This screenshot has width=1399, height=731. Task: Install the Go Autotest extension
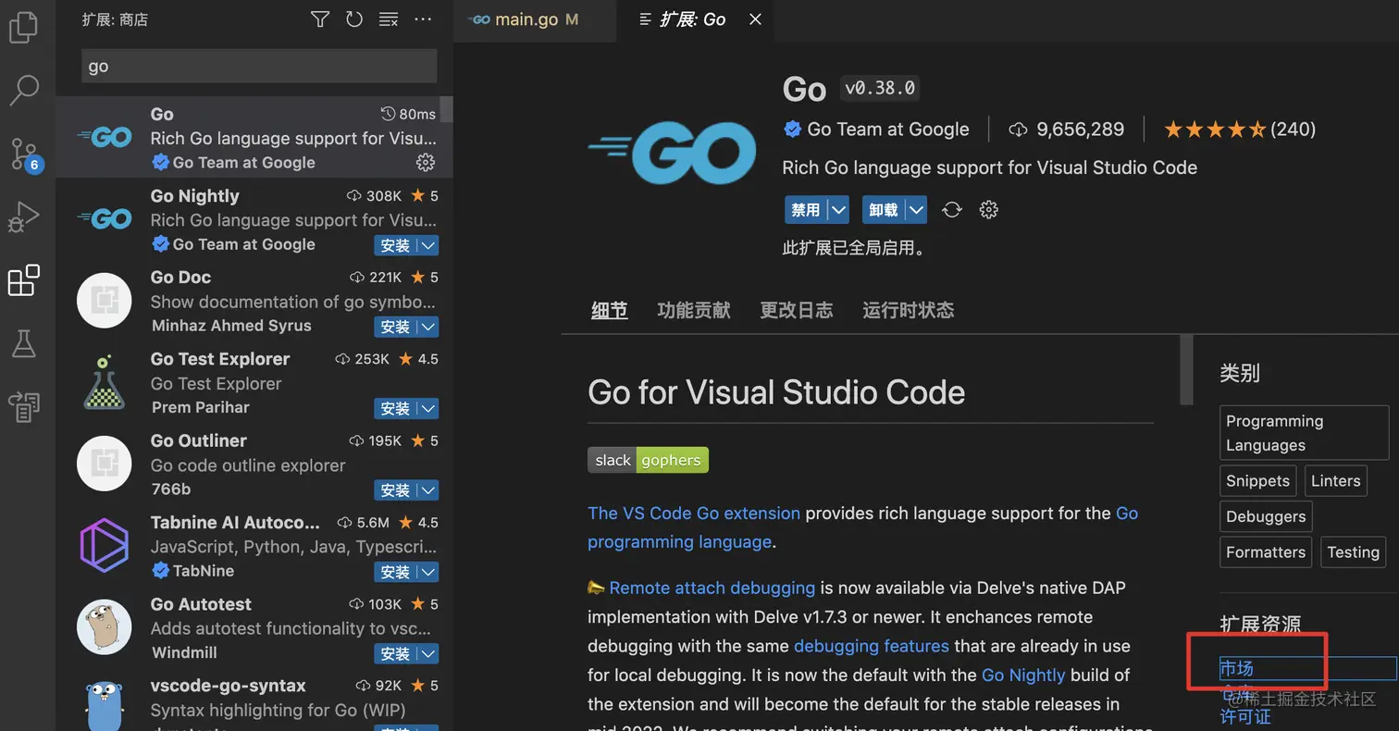click(395, 653)
